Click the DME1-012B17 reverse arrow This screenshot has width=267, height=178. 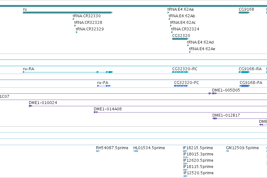coord(215,118)
